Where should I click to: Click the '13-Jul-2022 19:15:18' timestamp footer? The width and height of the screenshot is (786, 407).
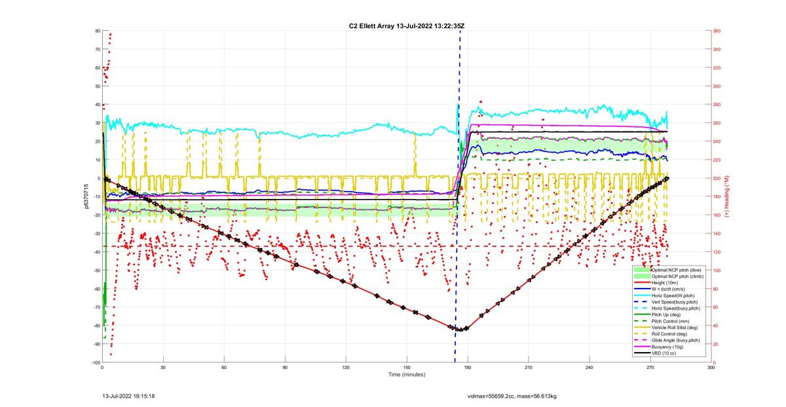[x=128, y=396]
